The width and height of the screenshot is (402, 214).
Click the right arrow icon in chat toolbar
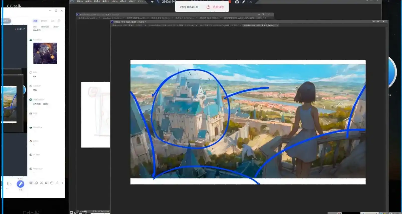pyautogui.click(x=62, y=183)
